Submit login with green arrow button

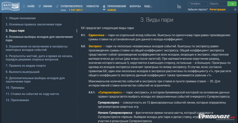[232, 4]
